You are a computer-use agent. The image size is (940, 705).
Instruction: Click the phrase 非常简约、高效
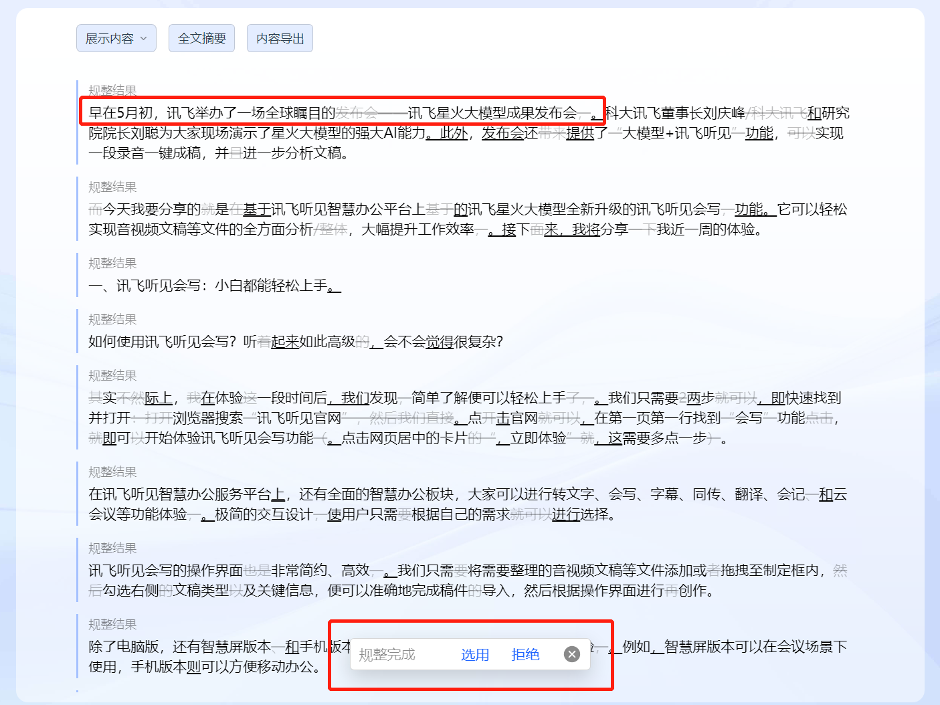(x=320, y=571)
